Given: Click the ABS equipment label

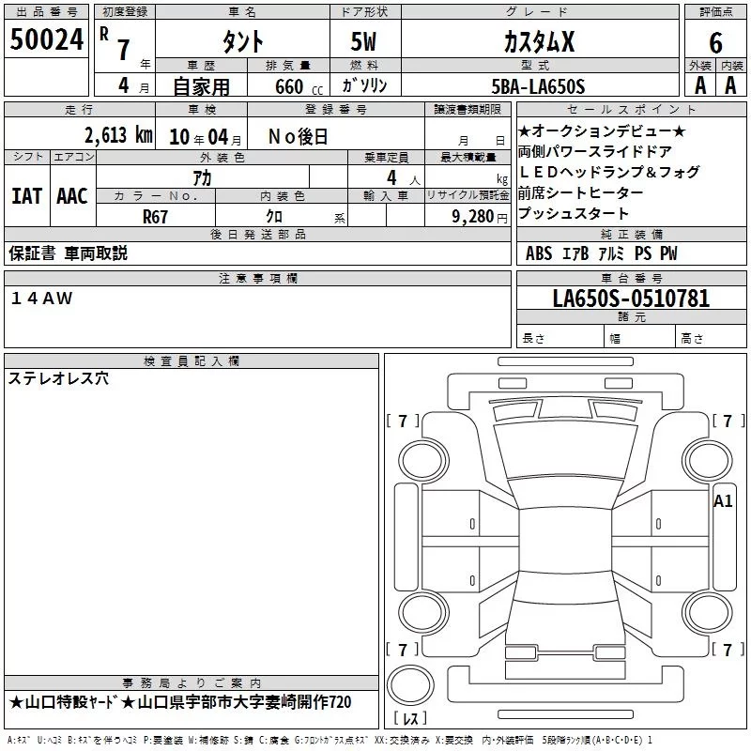Looking at the screenshot, I should point(539,253).
